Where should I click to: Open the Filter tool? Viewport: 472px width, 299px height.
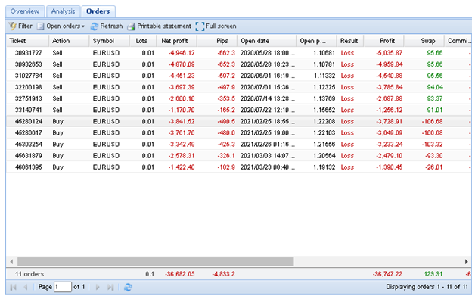point(20,26)
